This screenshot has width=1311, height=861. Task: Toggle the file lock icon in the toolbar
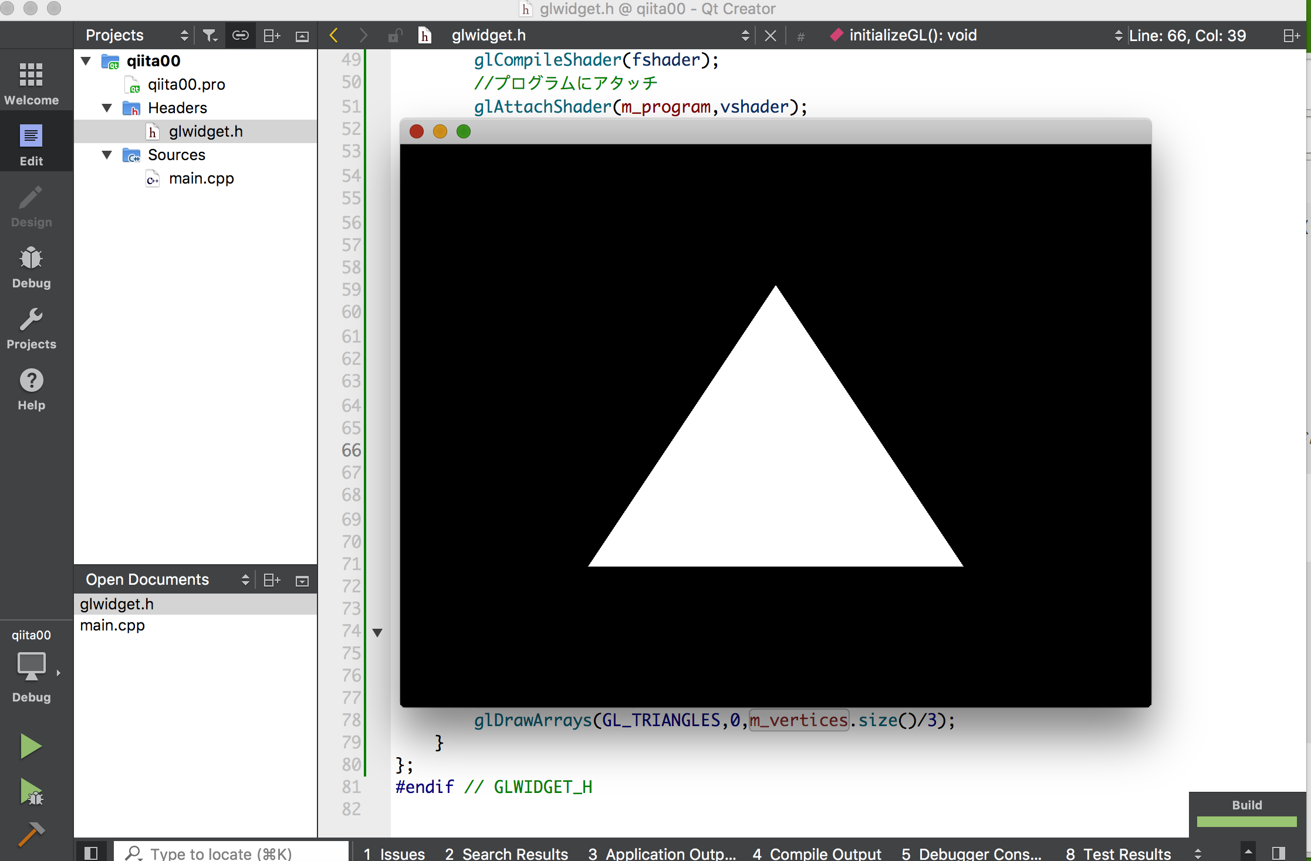(x=395, y=35)
